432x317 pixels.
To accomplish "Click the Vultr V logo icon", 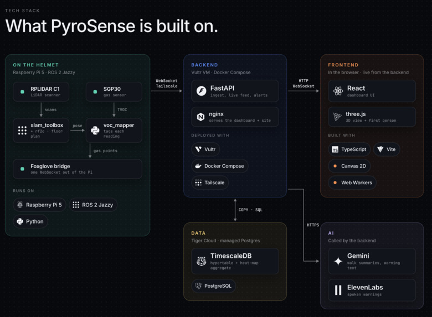I will 198,149.
